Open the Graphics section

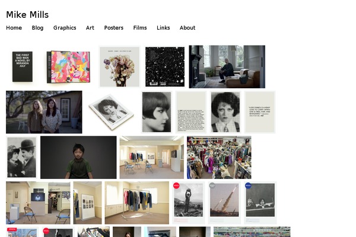pyautogui.click(x=65, y=28)
